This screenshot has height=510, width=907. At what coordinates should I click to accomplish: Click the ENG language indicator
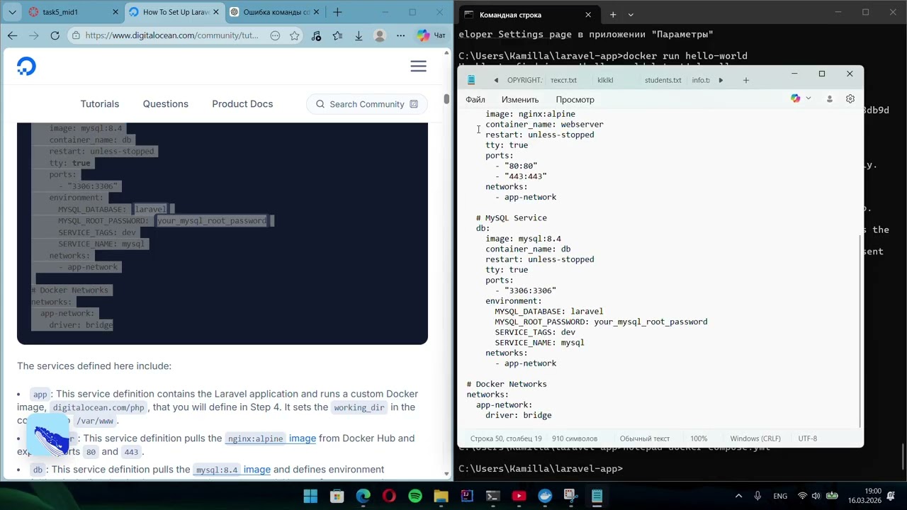780,496
